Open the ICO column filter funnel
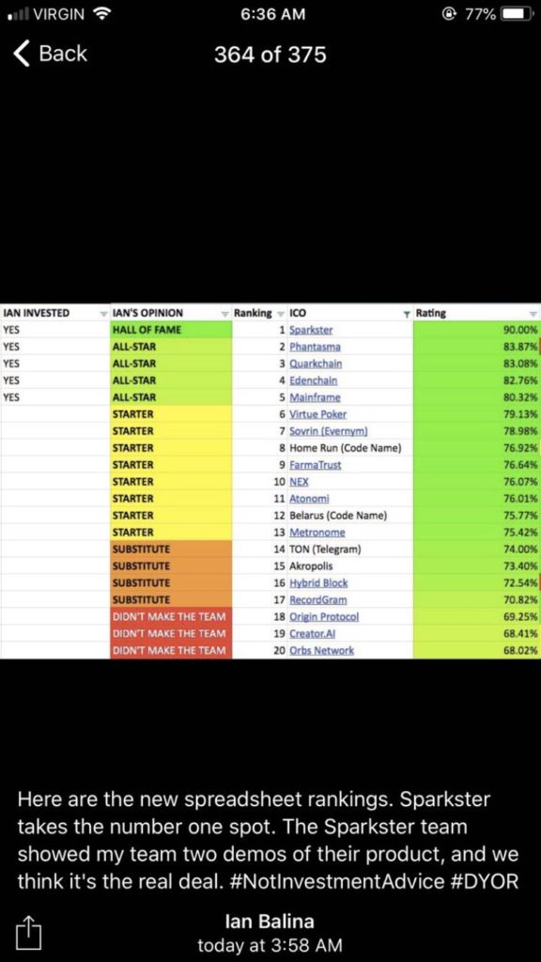The height and width of the screenshot is (962, 541). [x=406, y=314]
